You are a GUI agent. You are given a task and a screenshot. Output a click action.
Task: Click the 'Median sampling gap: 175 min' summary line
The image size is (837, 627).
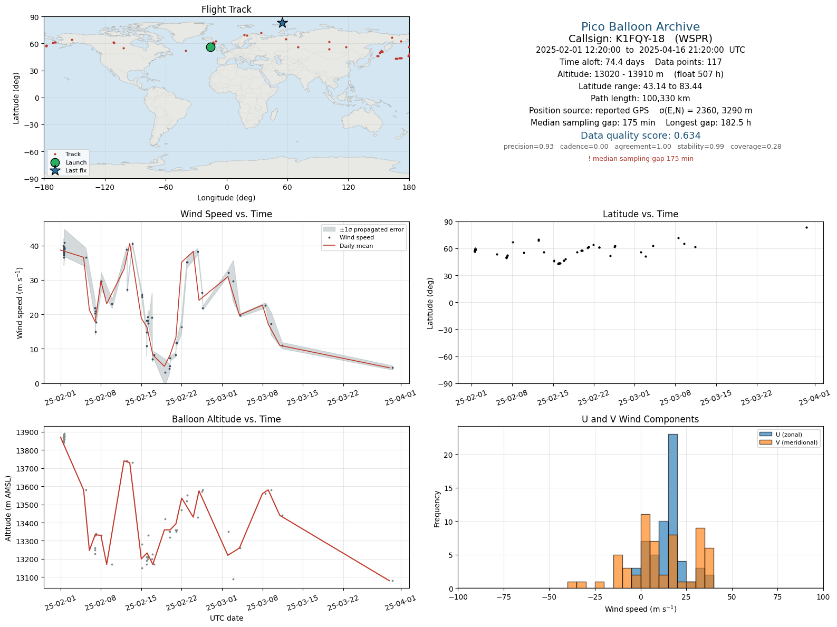[x=593, y=123]
